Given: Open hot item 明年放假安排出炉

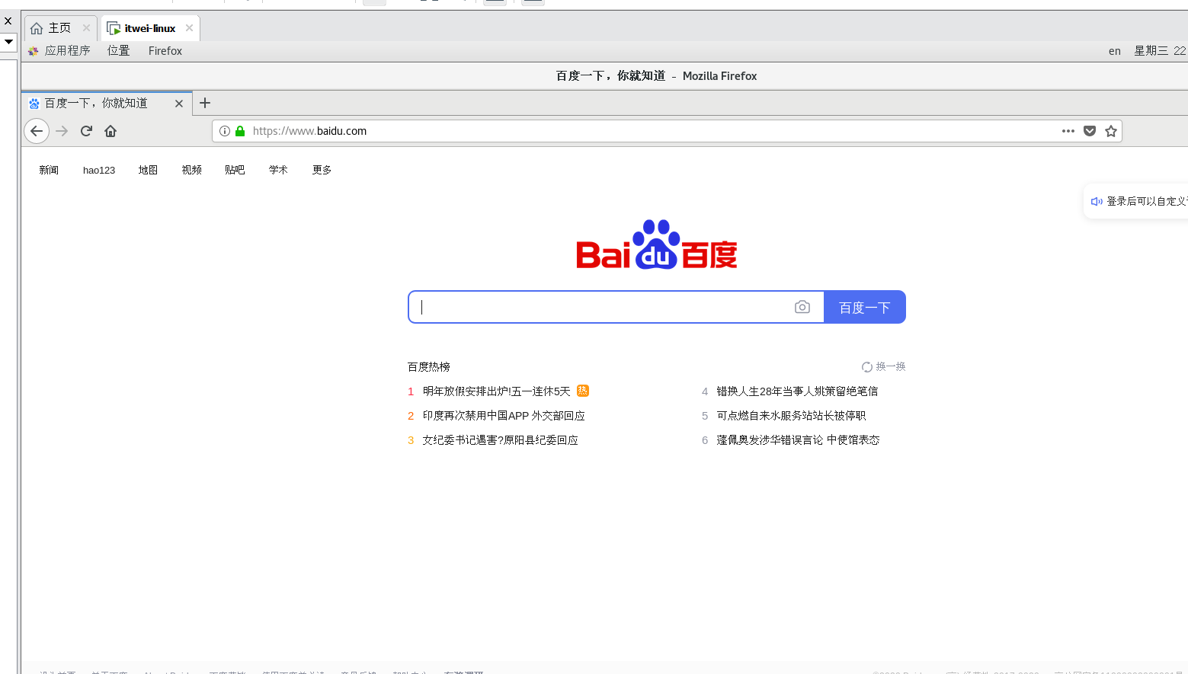Looking at the screenshot, I should [x=497, y=391].
